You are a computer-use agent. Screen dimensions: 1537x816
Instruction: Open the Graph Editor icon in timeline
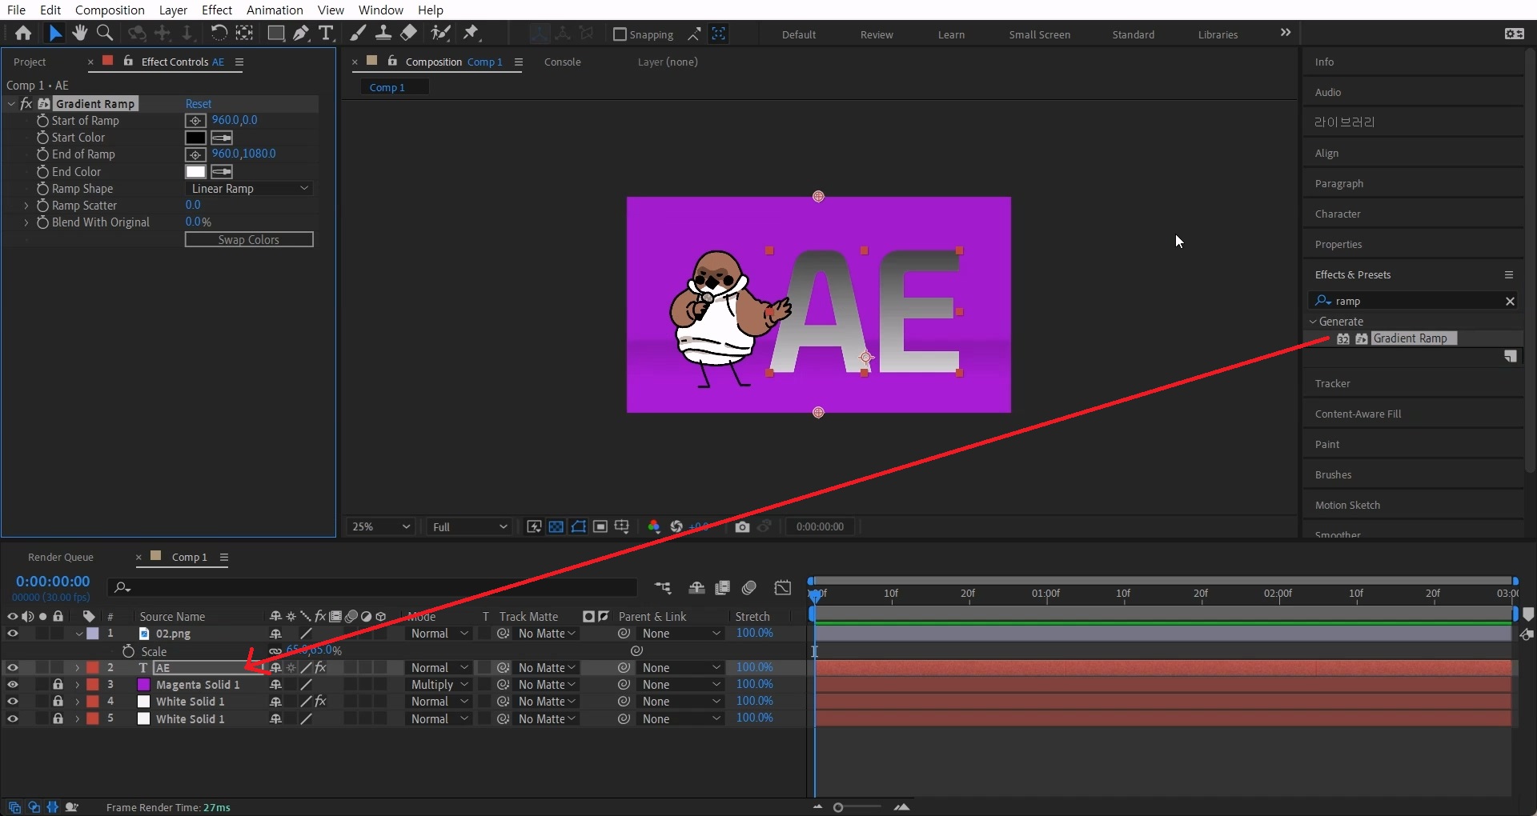[783, 588]
